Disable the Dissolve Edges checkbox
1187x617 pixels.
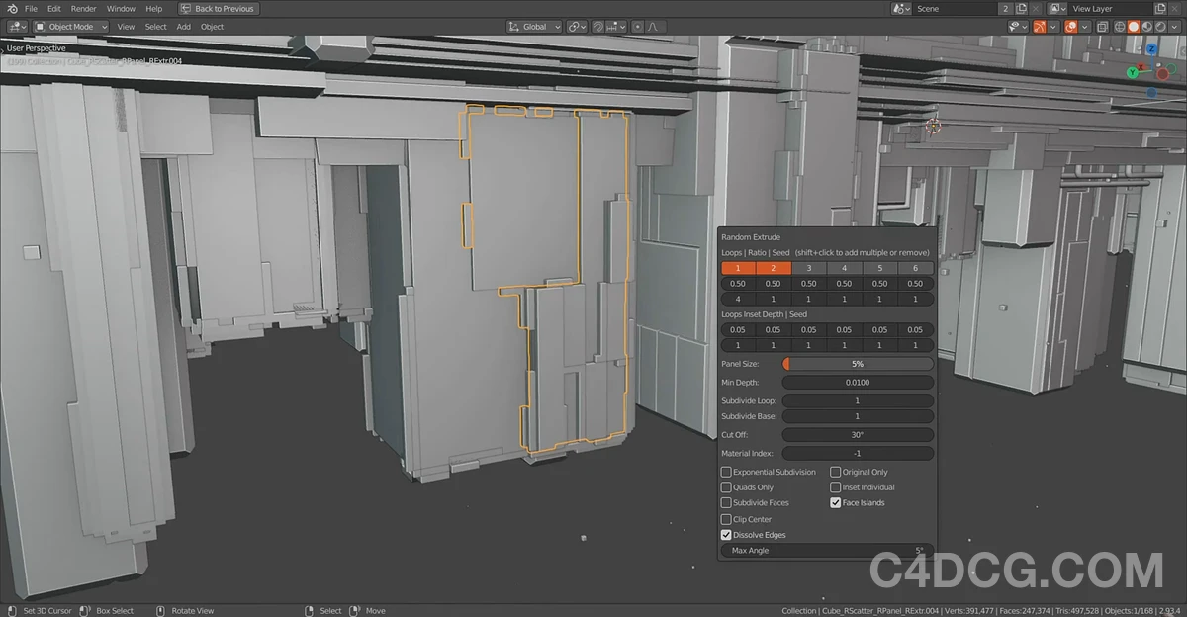tap(726, 534)
